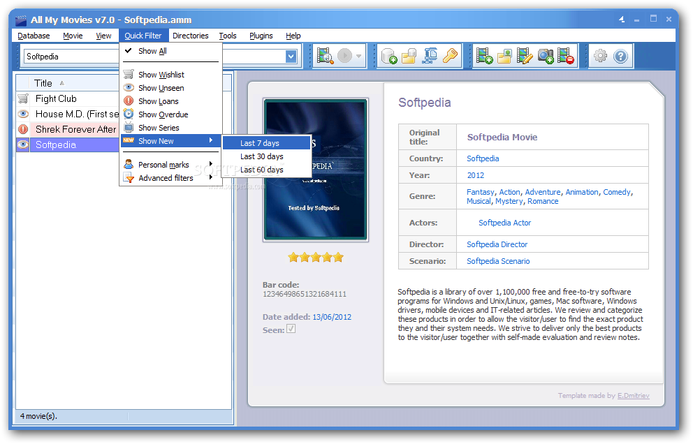This screenshot has height=444, width=693.
Task: Choose Show Unseen filter
Action: 170,88
